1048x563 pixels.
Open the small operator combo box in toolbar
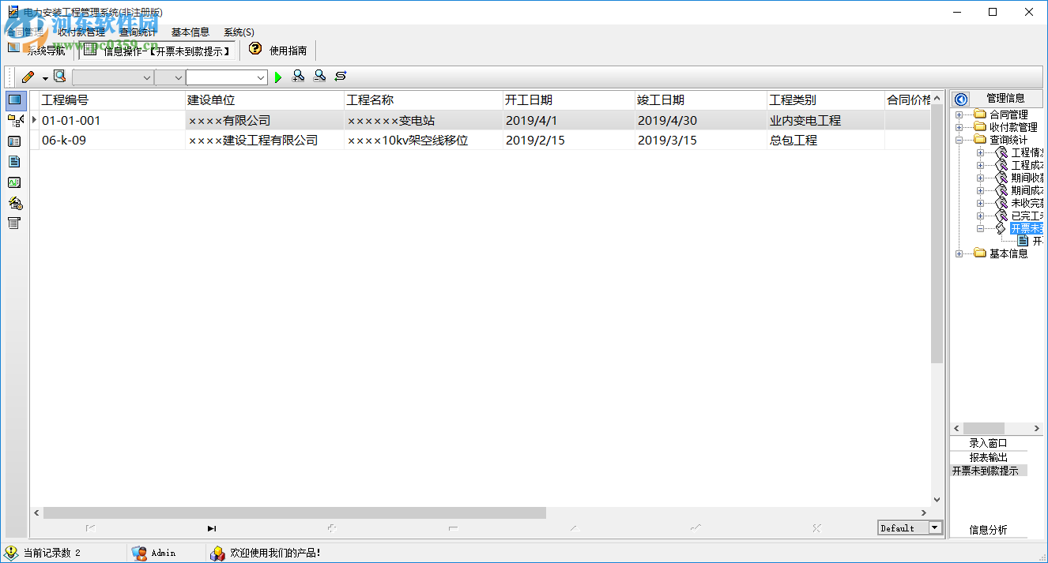click(170, 77)
